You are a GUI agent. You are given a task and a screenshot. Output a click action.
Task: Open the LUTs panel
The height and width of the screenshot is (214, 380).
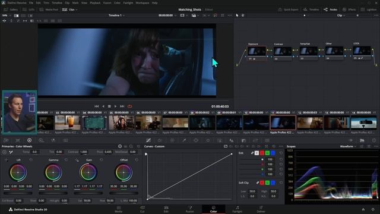(x=28, y=10)
